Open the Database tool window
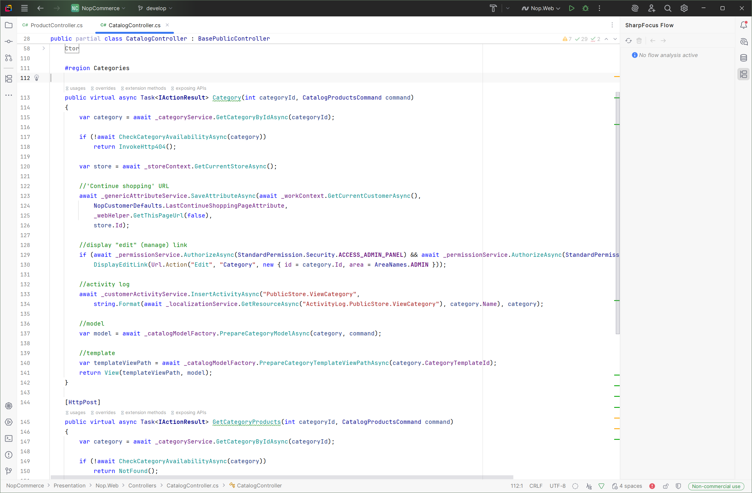 [743, 58]
